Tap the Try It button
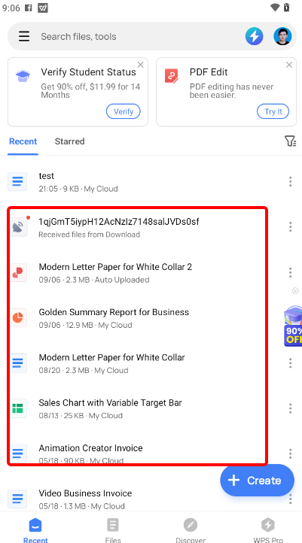 [x=273, y=111]
